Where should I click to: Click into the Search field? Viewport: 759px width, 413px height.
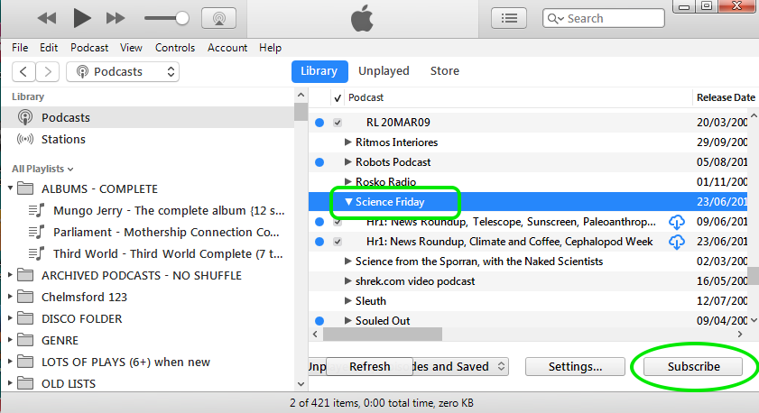pos(603,18)
